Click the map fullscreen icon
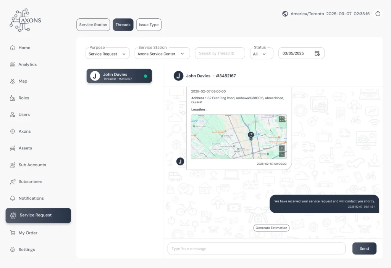391x268 pixels. pos(281,119)
